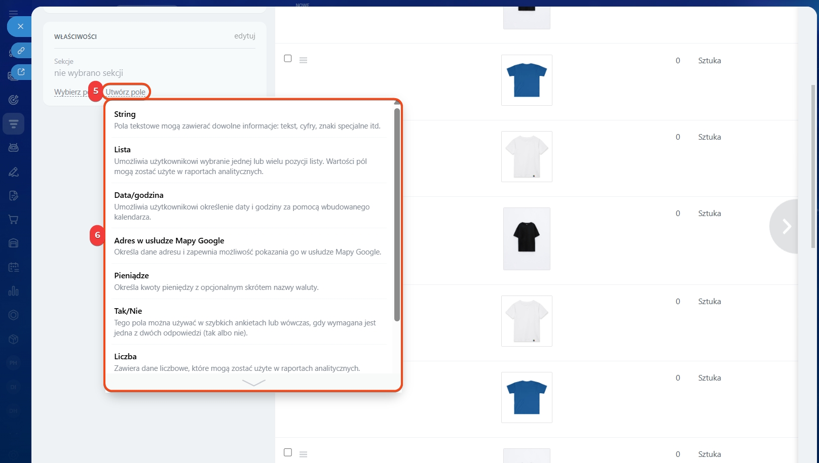819x463 pixels.
Task: Click the drag handle in the bottom product row
Action: click(x=304, y=454)
